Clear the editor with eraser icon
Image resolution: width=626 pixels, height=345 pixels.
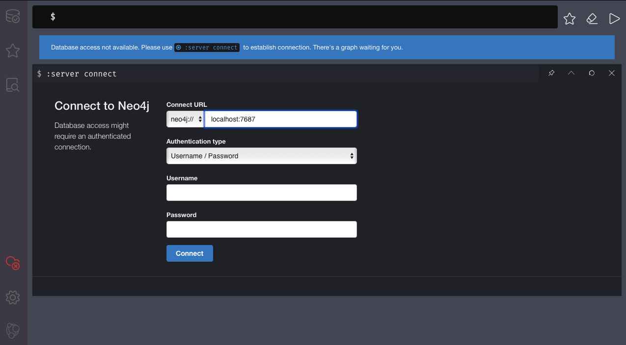point(592,19)
